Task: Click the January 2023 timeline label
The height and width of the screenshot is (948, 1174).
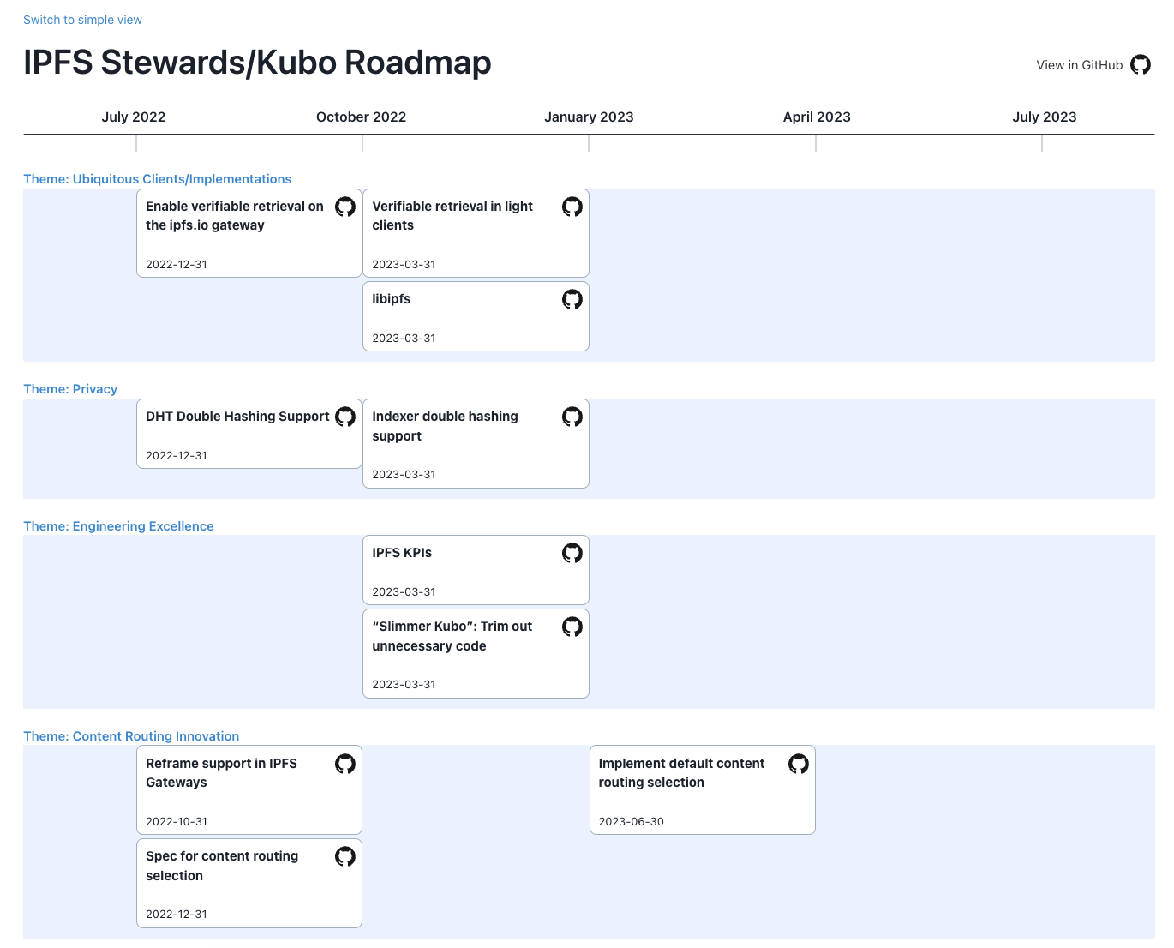Action: click(589, 117)
